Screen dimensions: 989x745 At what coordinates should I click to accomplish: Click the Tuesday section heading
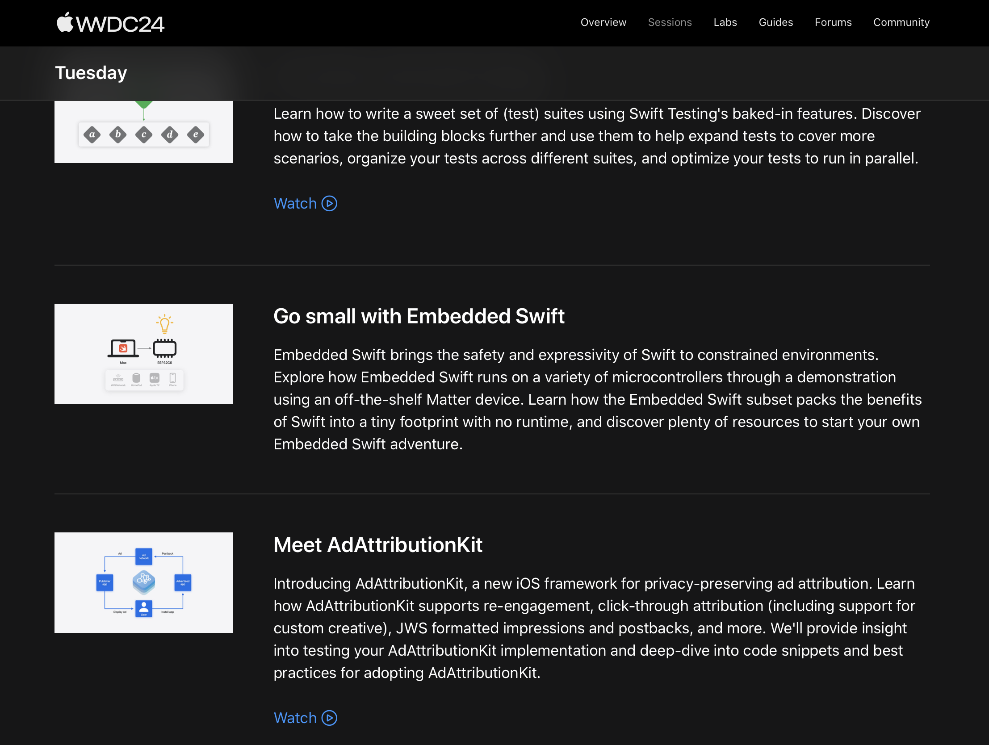(91, 73)
